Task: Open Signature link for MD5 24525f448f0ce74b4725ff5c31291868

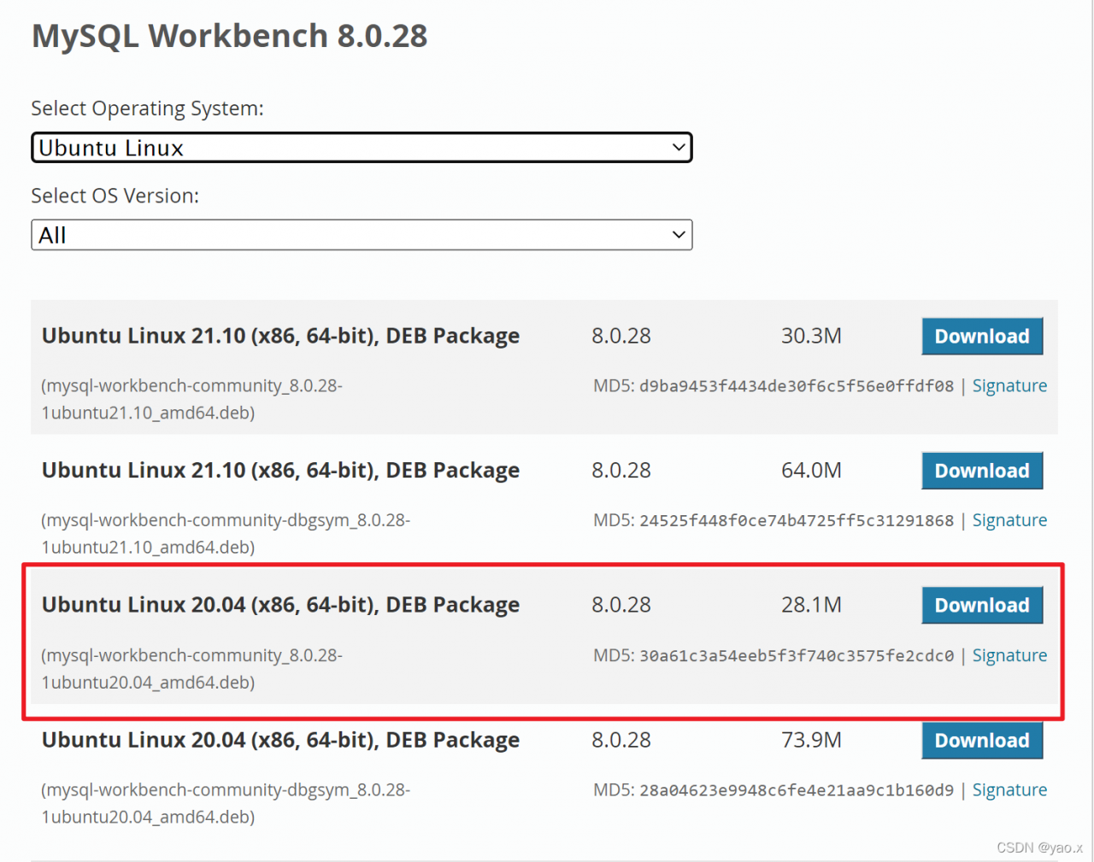Action: coord(1009,520)
